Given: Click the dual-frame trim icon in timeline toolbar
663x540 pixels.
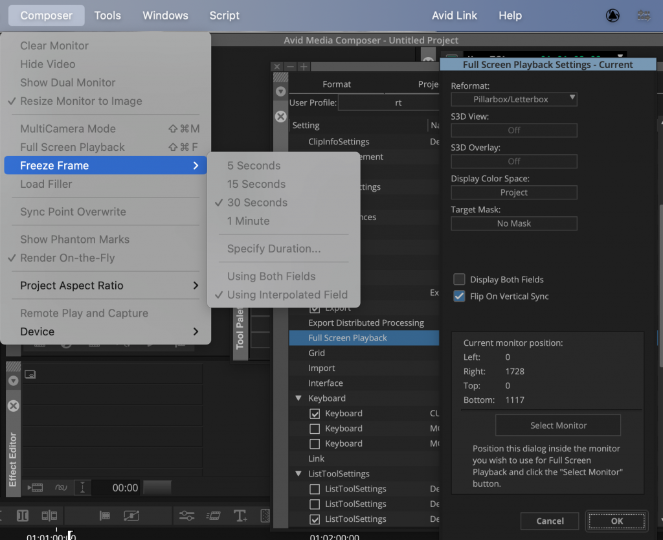Looking at the screenshot, I should click(49, 515).
